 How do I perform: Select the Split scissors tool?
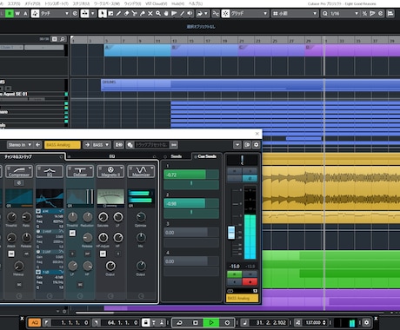tap(134, 13)
